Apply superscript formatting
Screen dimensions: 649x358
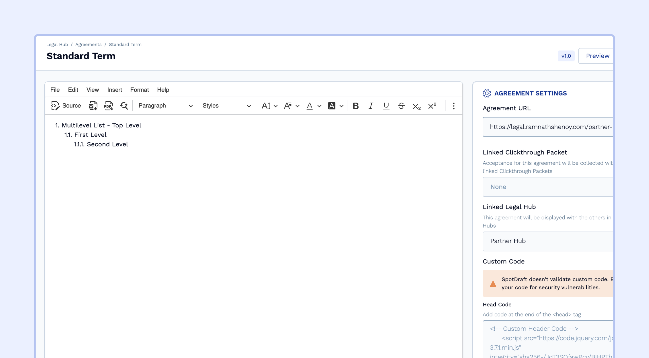click(432, 106)
